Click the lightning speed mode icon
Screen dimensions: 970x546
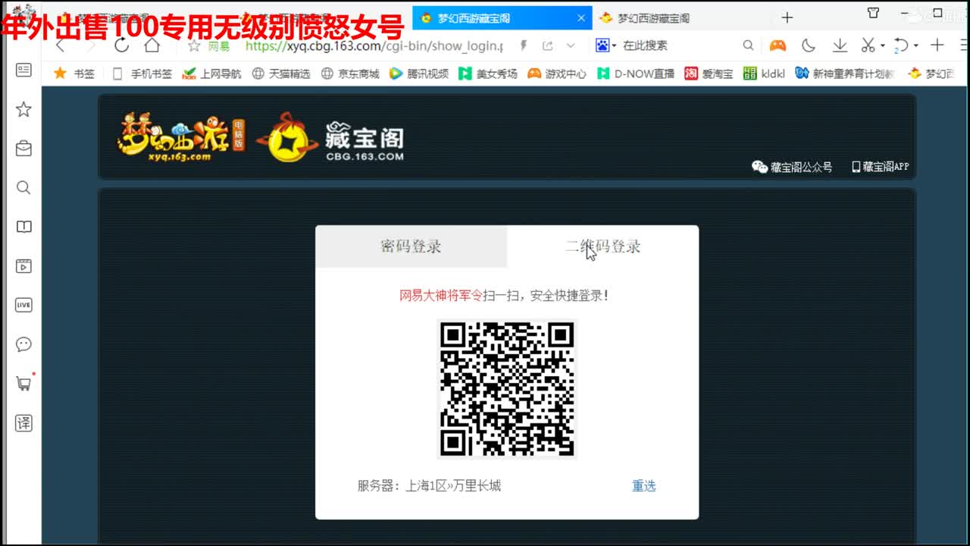(x=523, y=45)
